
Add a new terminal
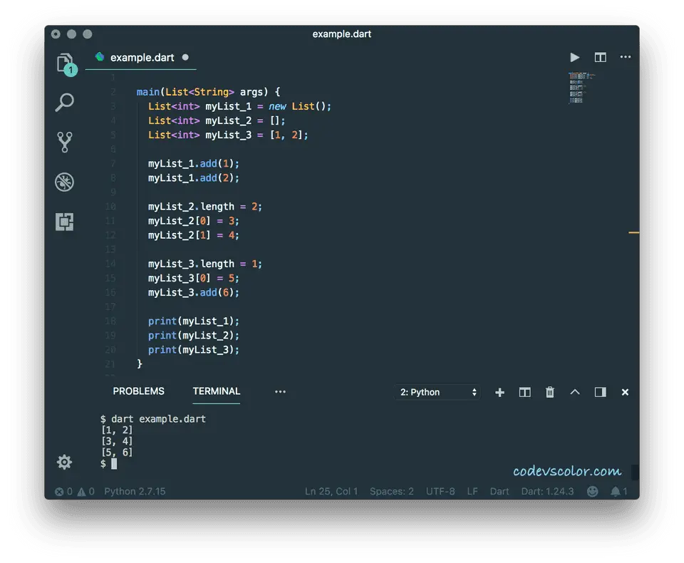click(500, 393)
